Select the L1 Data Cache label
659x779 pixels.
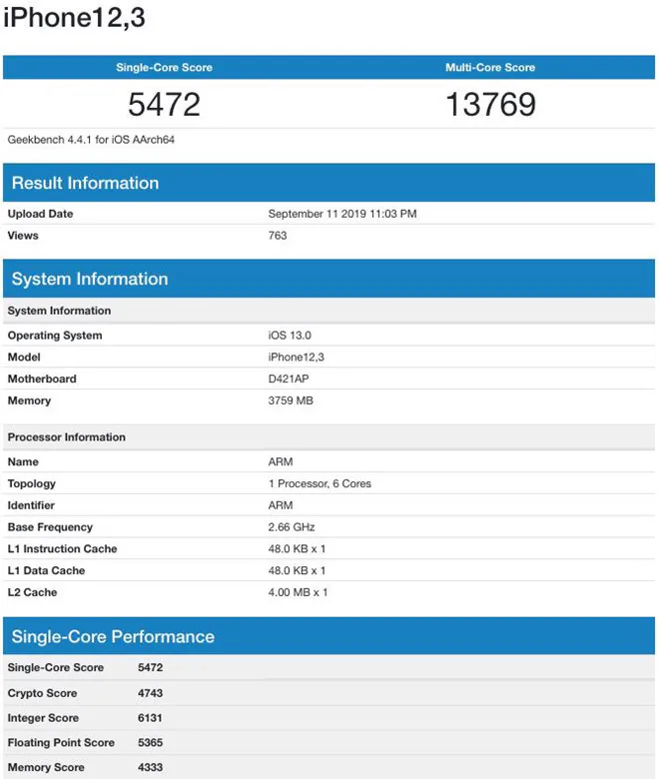(x=46, y=571)
